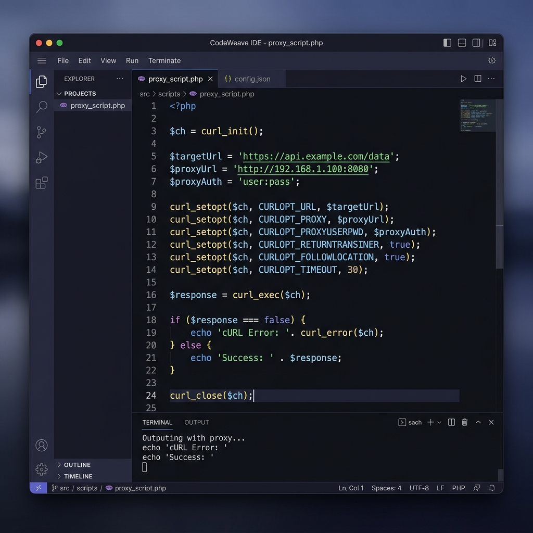Change language mode via PHP

(x=458, y=488)
